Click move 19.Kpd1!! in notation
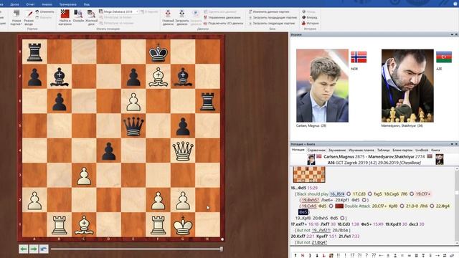The image size is (459, 258). 393,224
